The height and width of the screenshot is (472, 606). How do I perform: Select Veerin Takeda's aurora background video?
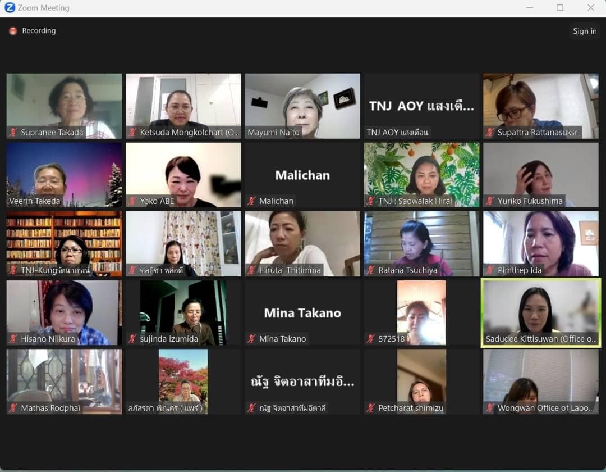64,175
